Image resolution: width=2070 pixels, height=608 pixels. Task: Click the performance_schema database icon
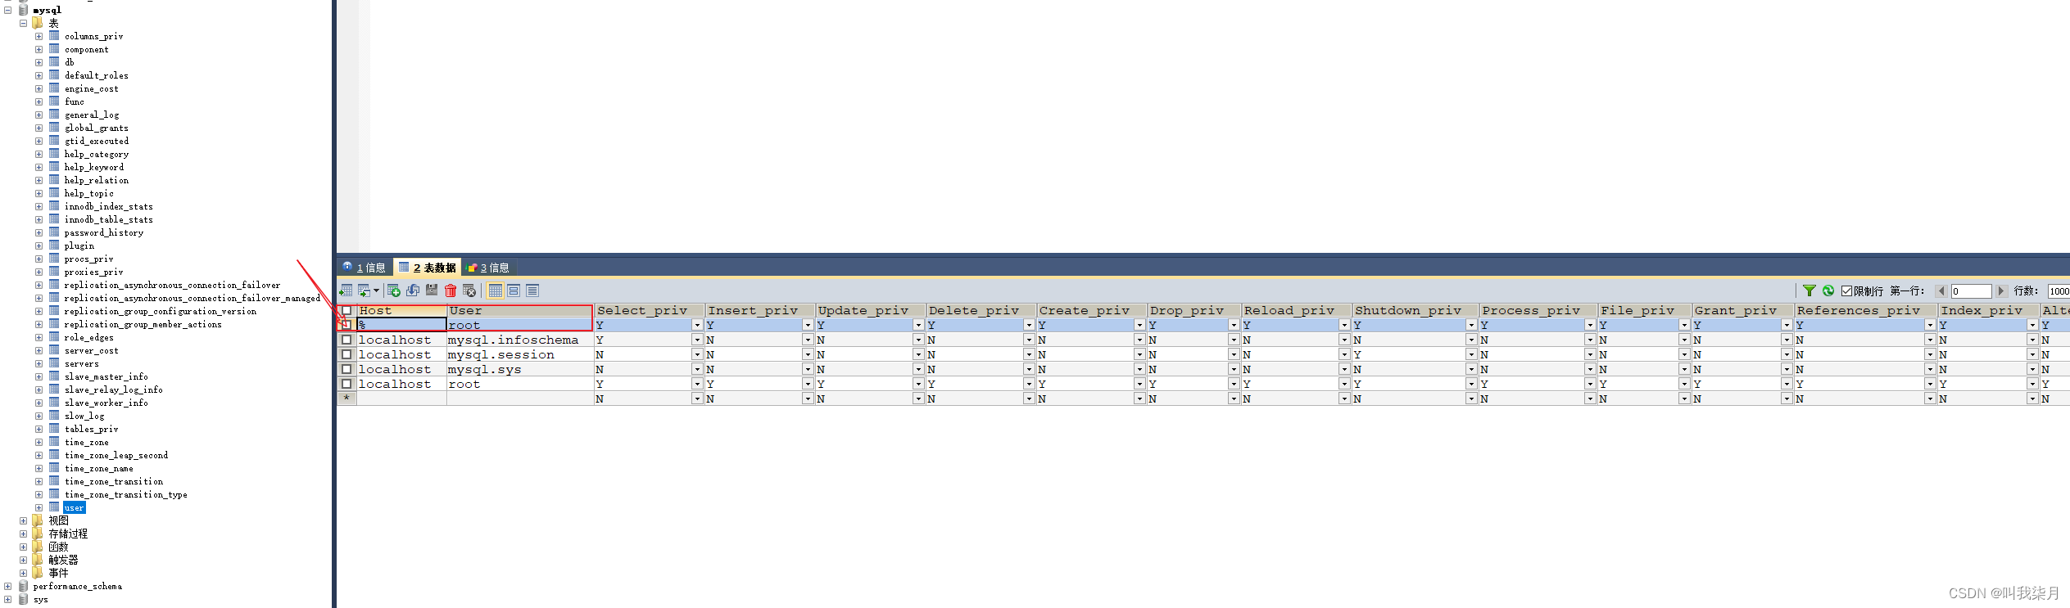[23, 586]
